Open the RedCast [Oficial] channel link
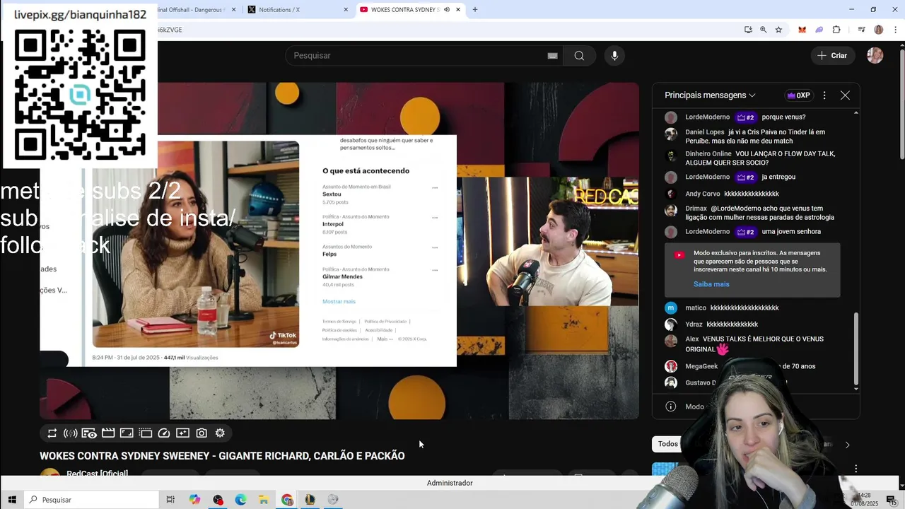The image size is (905, 509). click(x=97, y=474)
